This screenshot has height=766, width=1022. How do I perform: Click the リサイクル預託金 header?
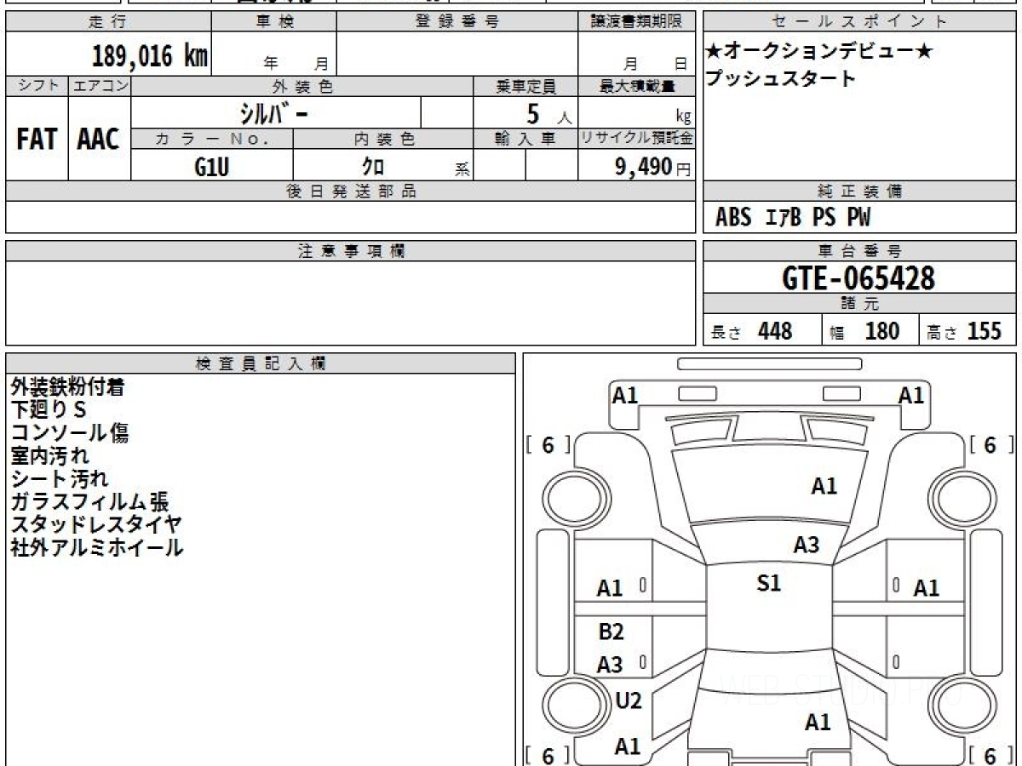636,139
